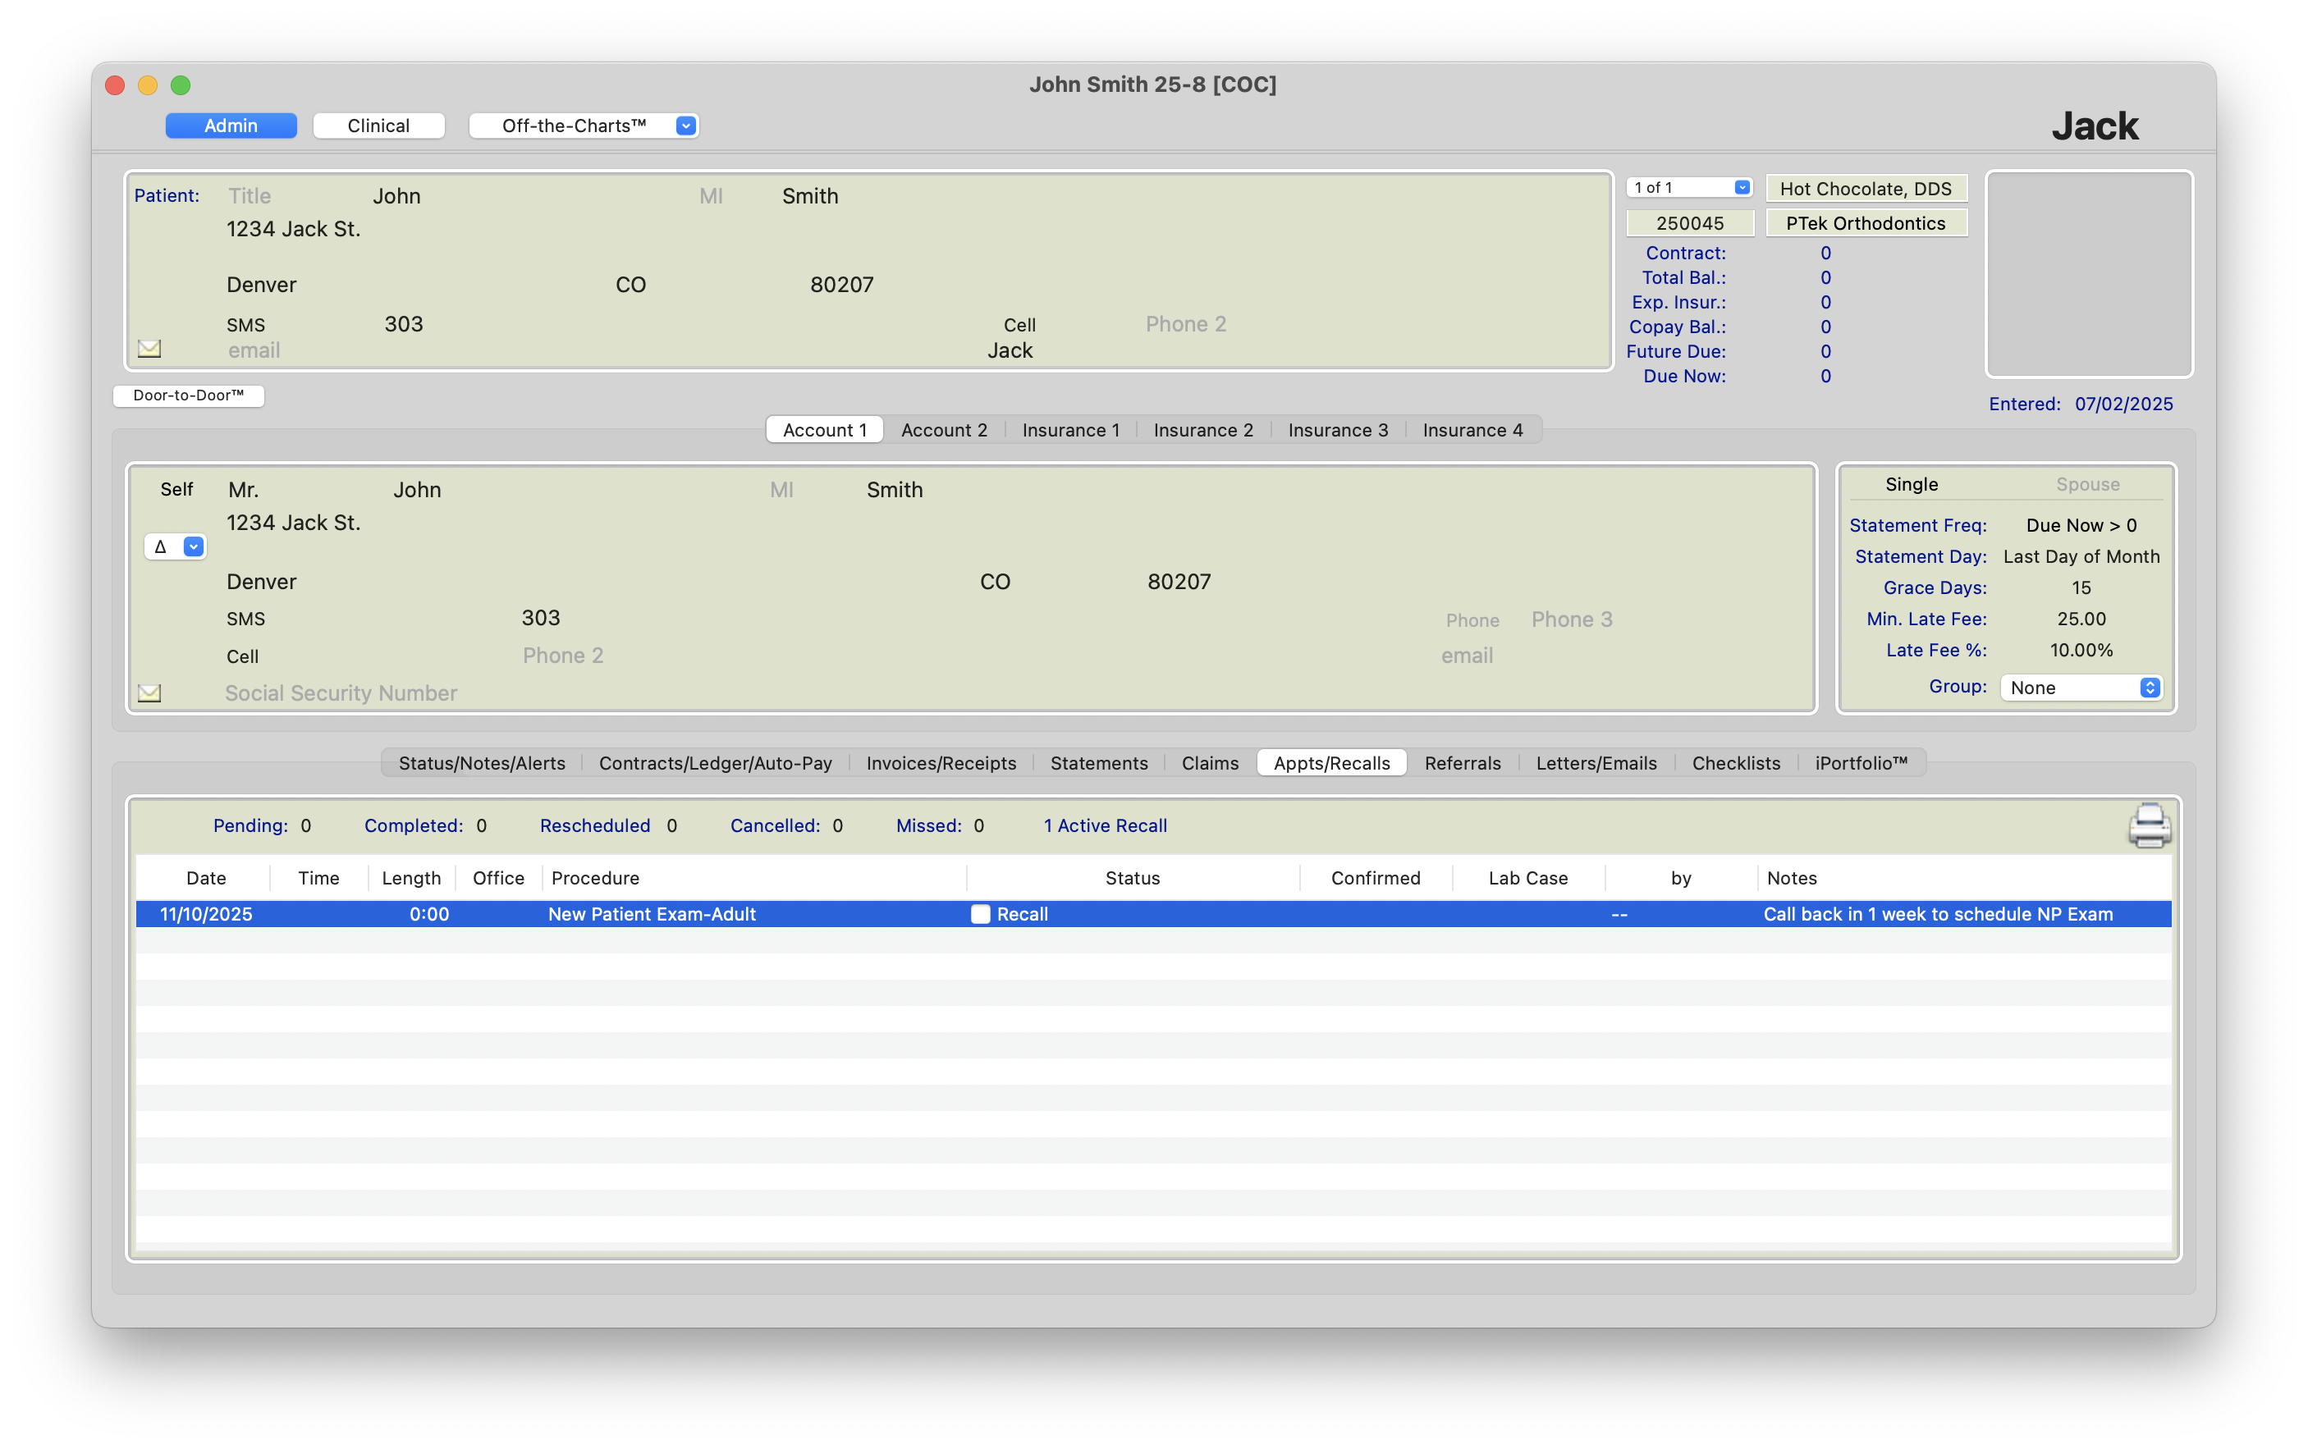Switch to the Insurance 1 tab

pos(1069,430)
